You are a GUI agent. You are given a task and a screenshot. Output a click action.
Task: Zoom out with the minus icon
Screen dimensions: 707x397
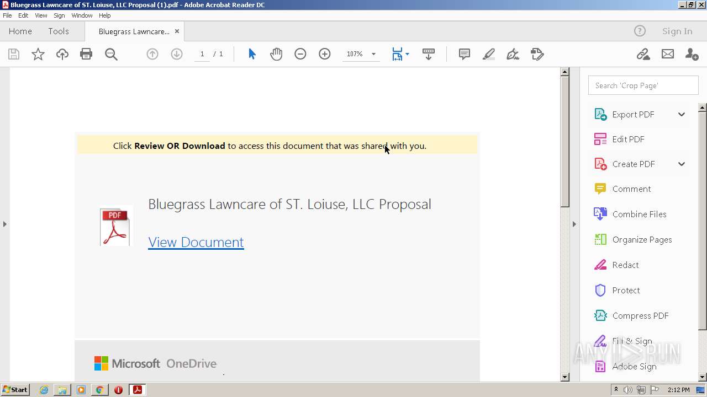[x=300, y=54]
